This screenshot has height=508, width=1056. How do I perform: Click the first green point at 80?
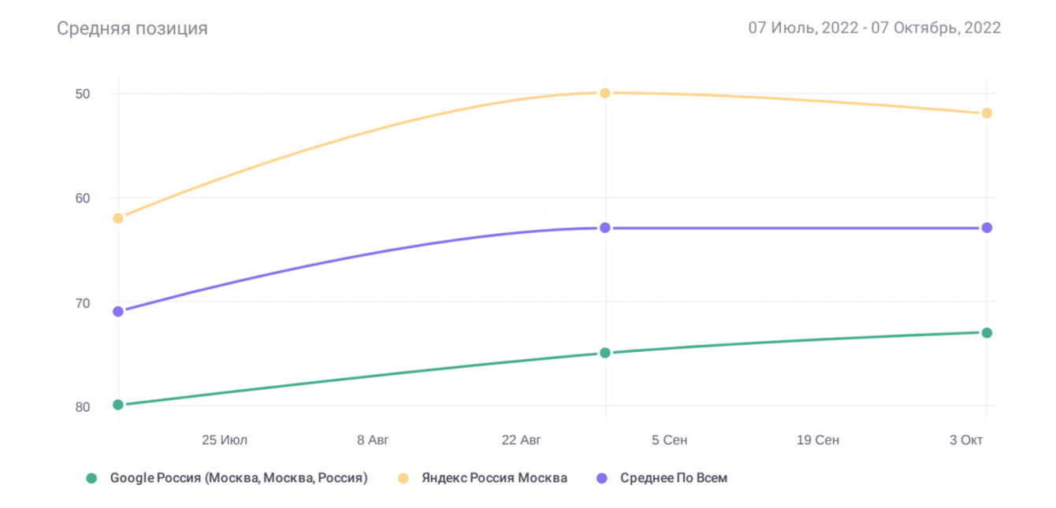[x=118, y=405]
